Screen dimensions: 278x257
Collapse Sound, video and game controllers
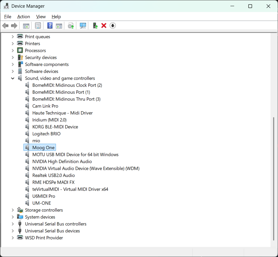click(13, 78)
